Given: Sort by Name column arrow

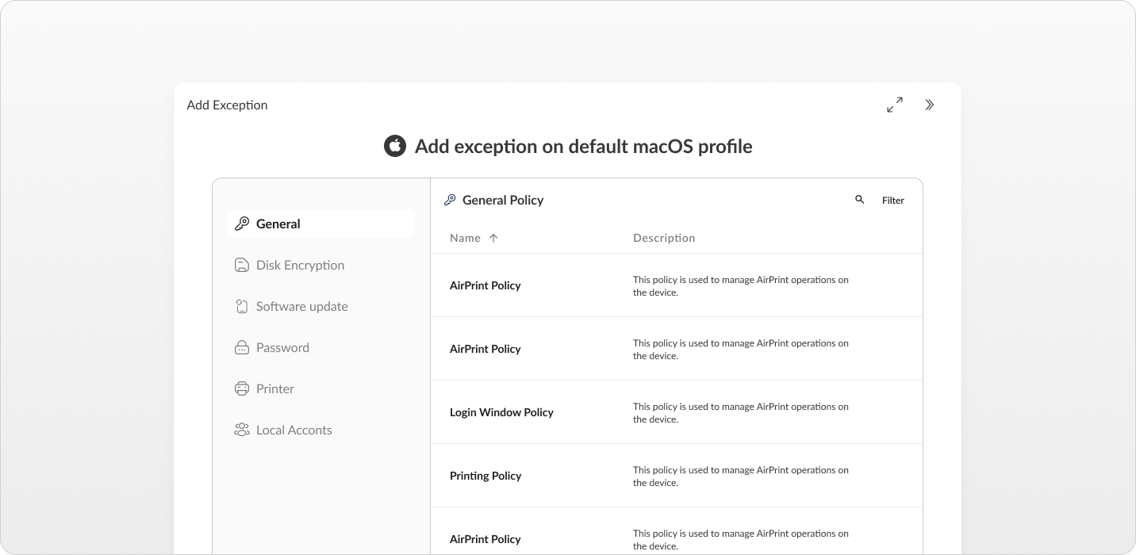Looking at the screenshot, I should tap(493, 238).
